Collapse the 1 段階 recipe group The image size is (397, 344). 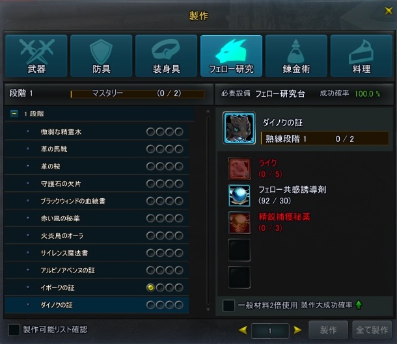[14, 114]
